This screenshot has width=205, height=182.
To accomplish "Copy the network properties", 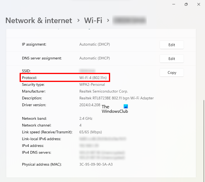I will tap(172, 73).
